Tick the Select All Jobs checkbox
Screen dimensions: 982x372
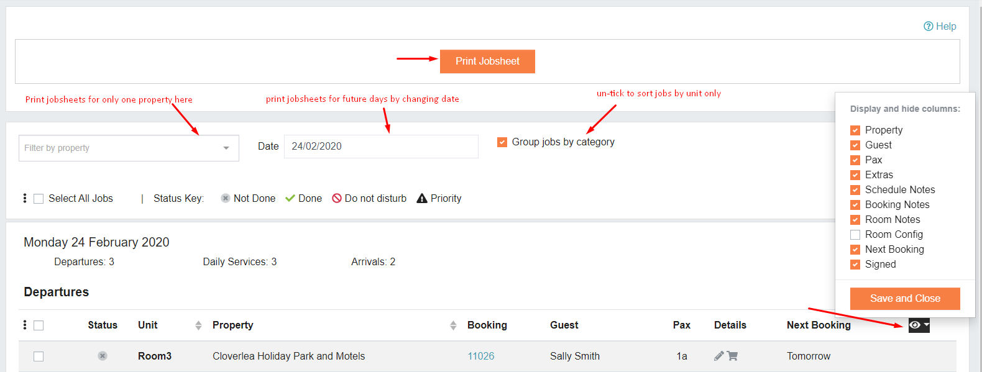(x=39, y=199)
